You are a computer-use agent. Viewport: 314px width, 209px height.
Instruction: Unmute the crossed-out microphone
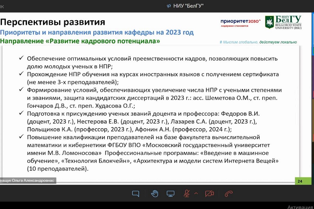[x=187, y=194]
